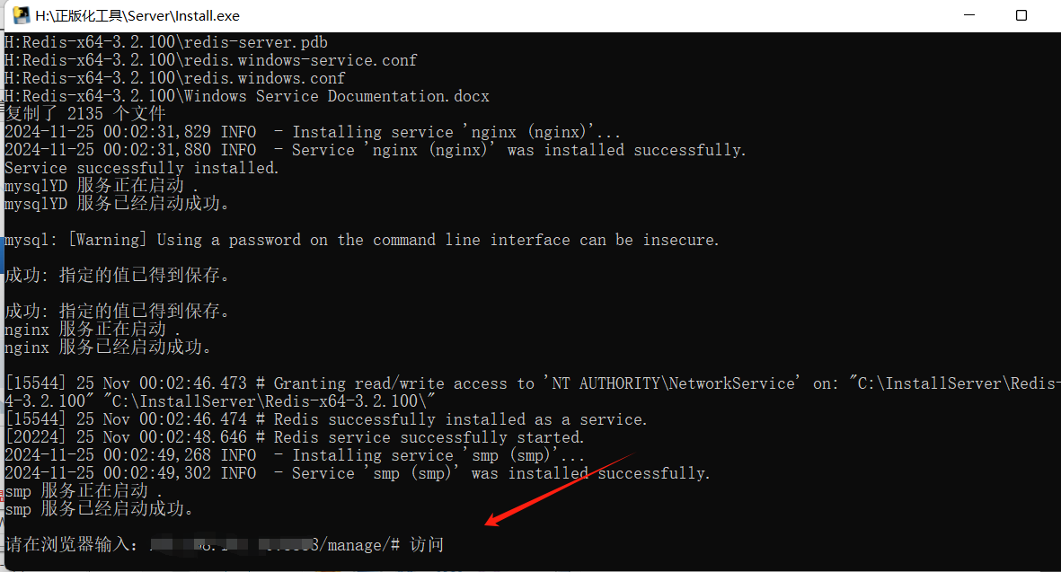Click the 复制了 2135 个文件 line

pos(85,113)
